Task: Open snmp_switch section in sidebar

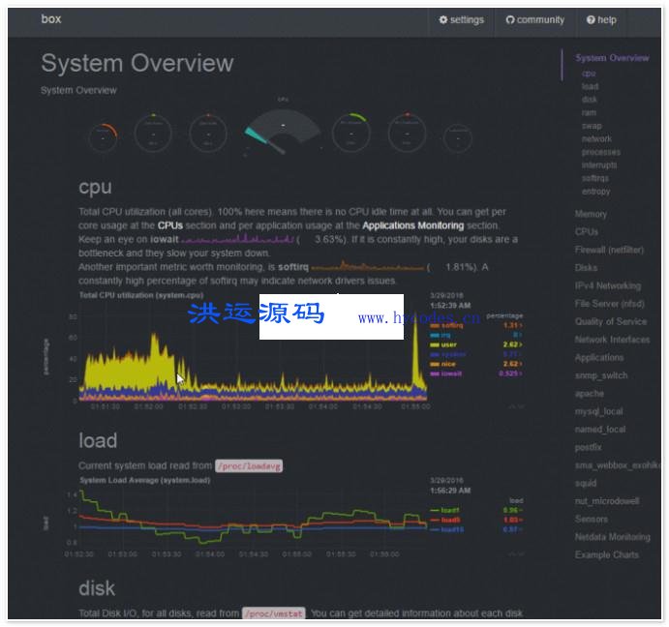Action: click(x=601, y=375)
